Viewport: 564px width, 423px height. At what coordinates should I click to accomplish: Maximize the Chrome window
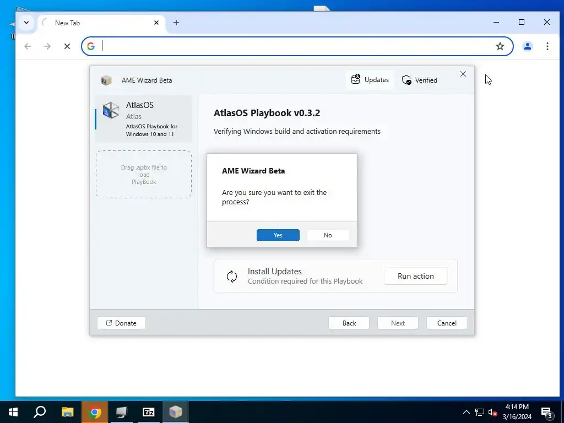[522, 22]
